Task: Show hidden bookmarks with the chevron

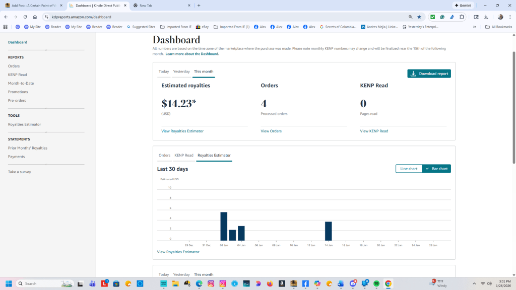Action: tap(474, 27)
